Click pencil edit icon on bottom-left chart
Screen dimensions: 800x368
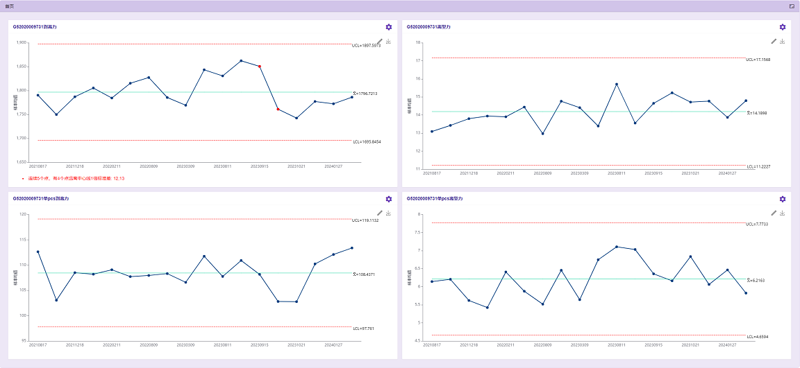point(380,213)
